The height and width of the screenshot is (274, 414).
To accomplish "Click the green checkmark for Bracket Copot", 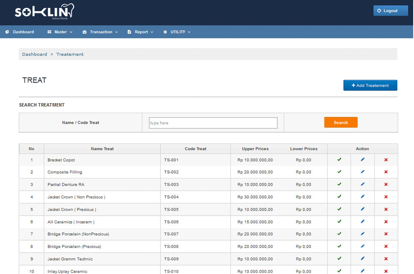I will 339,160.
